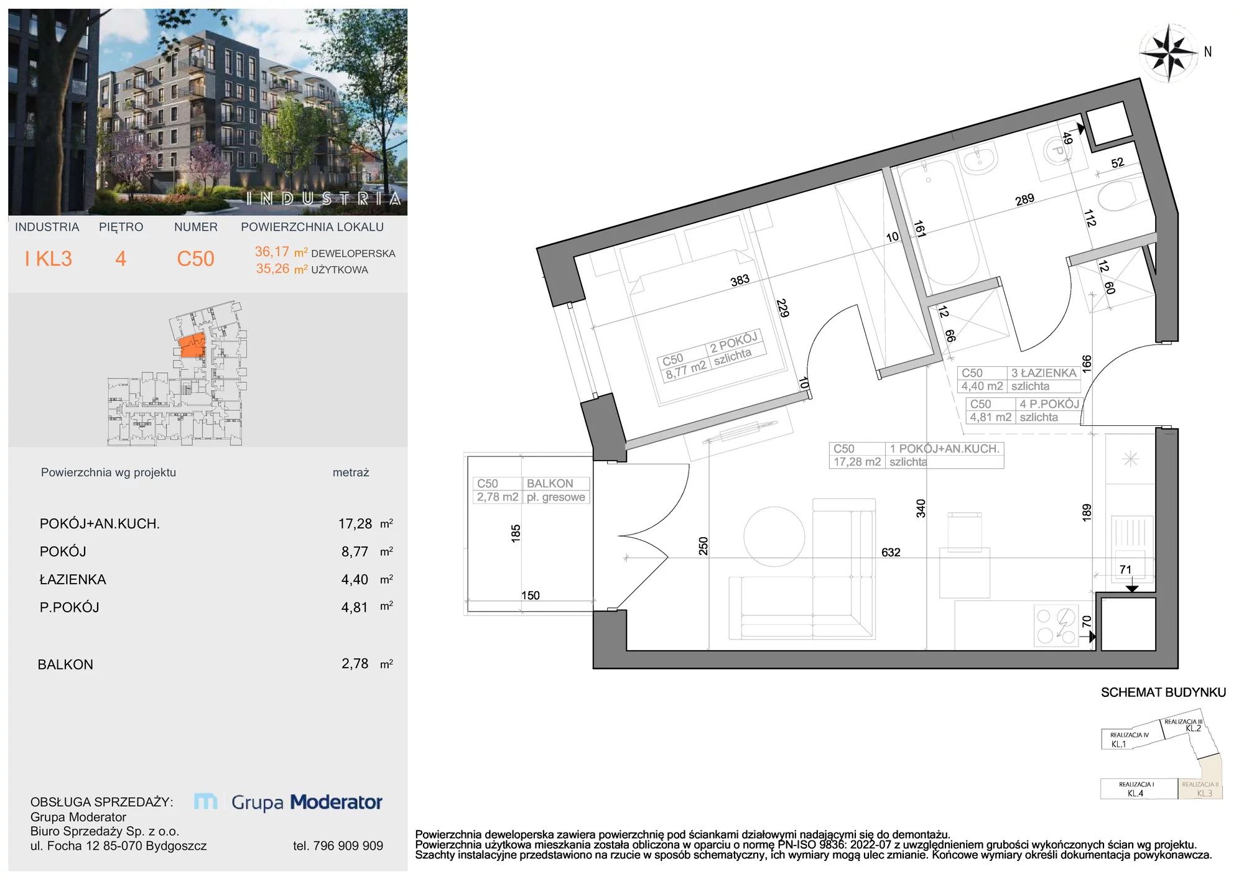Click the '17,28 m2' area on floor plan
The height and width of the screenshot is (879, 1244).
857,462
